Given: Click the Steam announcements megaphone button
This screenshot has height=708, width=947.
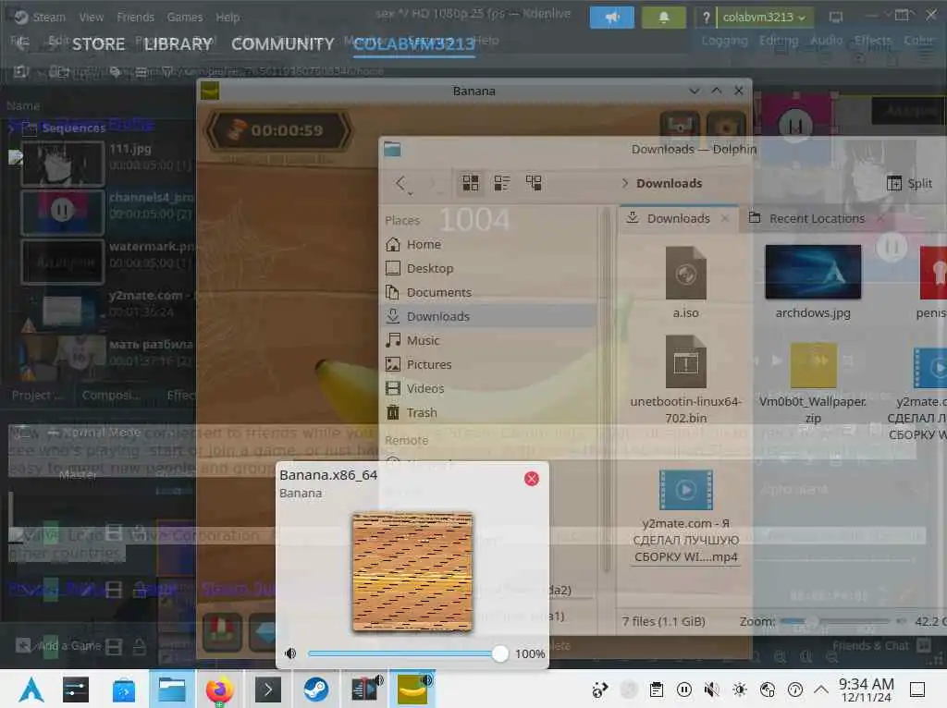Looking at the screenshot, I should coord(612,17).
